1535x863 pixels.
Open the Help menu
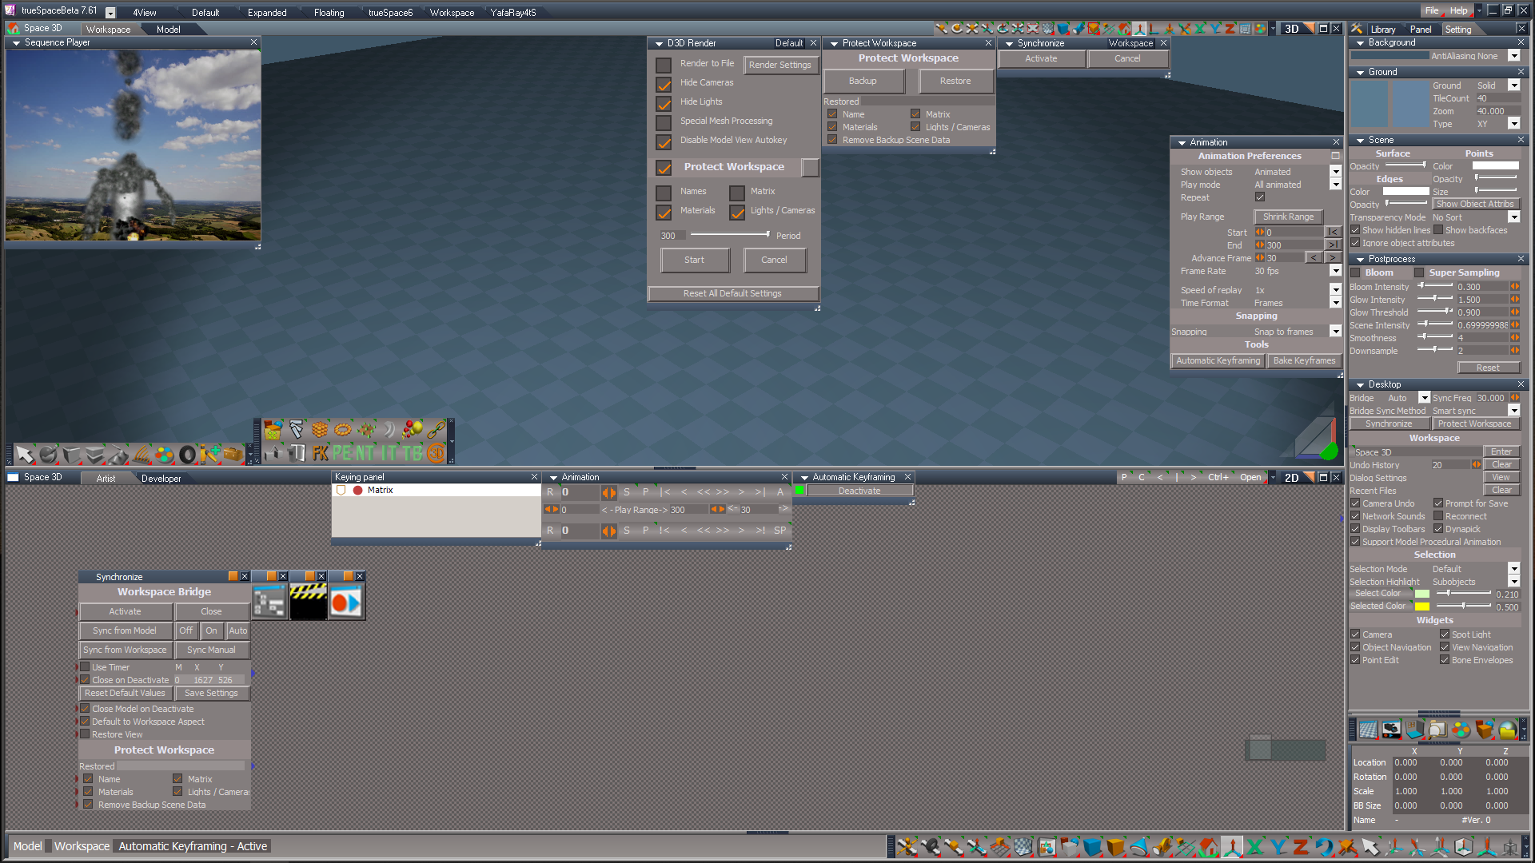click(x=1459, y=11)
